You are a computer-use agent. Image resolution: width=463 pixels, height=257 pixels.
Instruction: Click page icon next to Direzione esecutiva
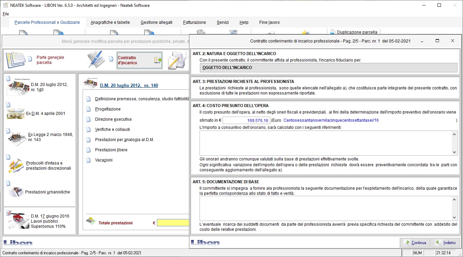[x=88, y=119]
